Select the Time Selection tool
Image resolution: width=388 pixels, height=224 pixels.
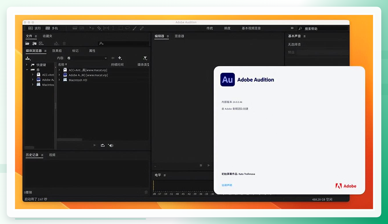113,28
